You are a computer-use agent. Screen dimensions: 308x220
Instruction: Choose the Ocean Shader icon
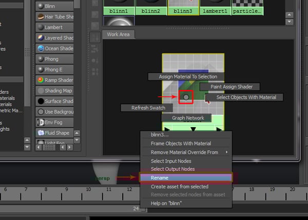point(41,48)
